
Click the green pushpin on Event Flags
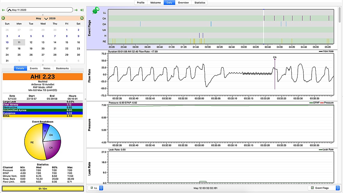point(96,11)
